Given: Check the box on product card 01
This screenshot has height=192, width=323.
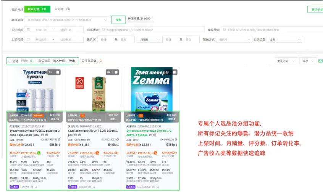Looking at the screenshot, I should click(x=58, y=72).
